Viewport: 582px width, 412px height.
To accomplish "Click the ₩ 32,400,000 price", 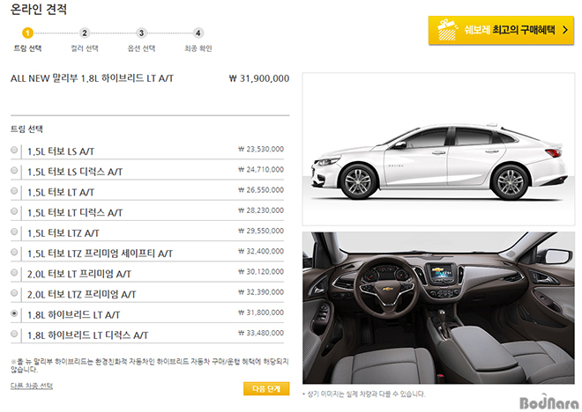I will (x=261, y=251).
